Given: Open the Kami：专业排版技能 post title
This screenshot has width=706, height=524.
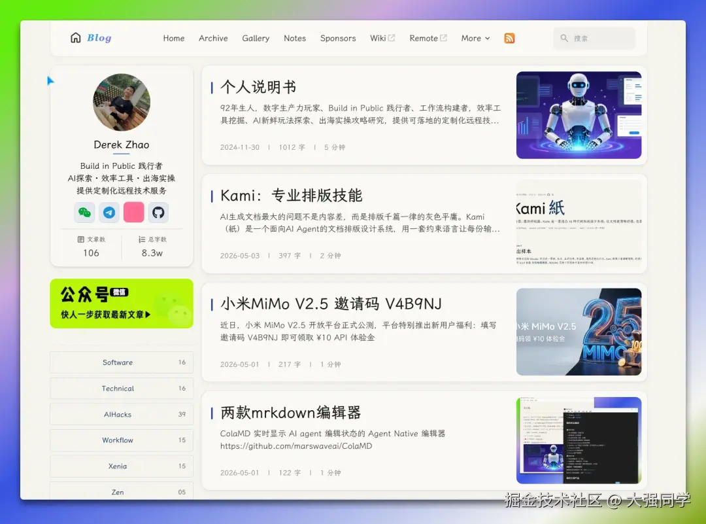Looking at the screenshot, I should click(x=292, y=196).
